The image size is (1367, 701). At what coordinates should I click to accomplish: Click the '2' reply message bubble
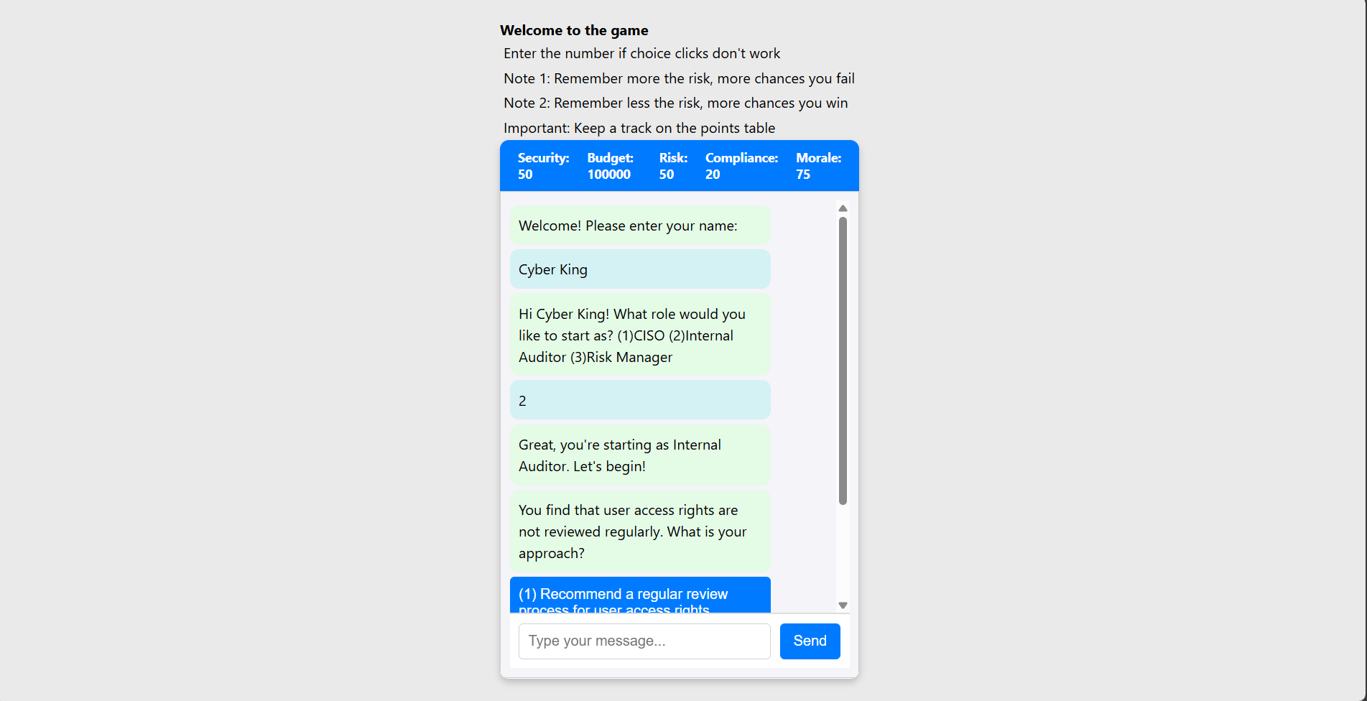click(x=639, y=400)
